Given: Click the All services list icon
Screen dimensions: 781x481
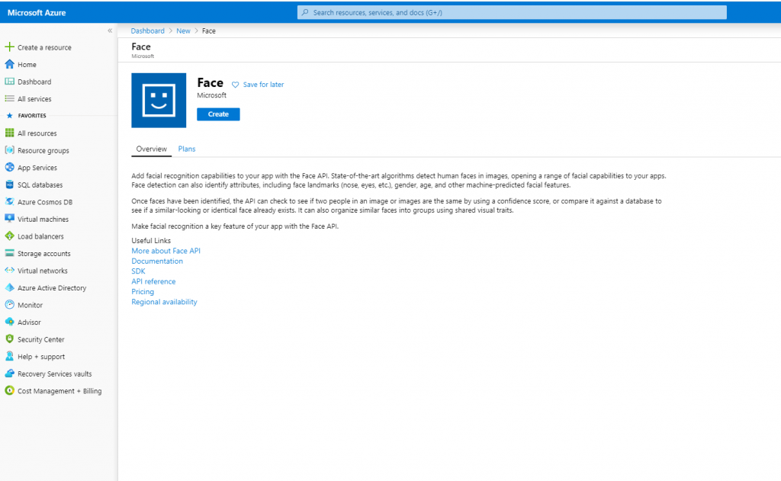Looking at the screenshot, I should click(9, 98).
